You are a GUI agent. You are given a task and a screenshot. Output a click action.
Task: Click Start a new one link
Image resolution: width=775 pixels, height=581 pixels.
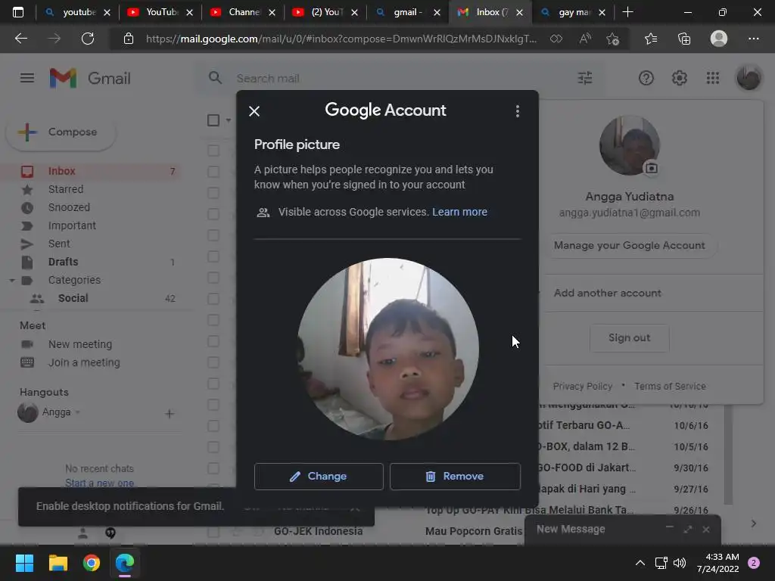point(99,483)
